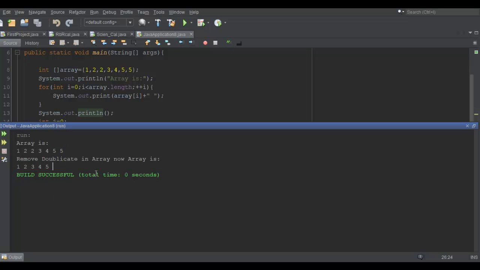480x270 pixels.
Task: Open Output settings wrench icon
Action: 4,160
